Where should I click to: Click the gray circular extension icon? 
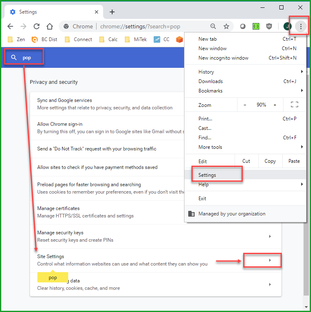242,26
